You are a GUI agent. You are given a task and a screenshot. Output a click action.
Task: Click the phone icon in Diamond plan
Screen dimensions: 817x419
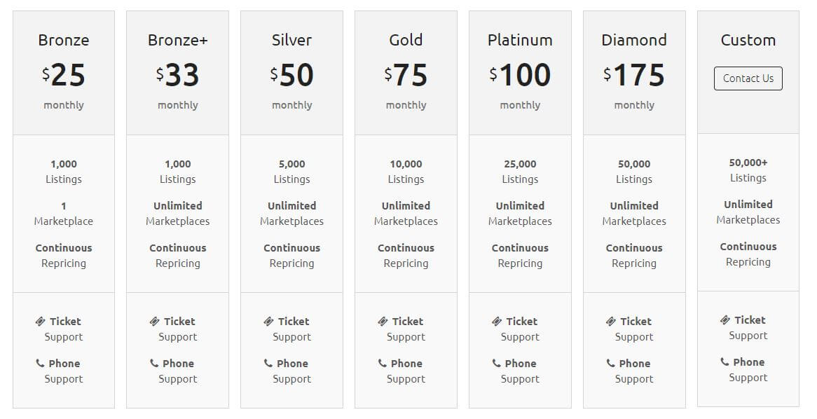click(x=610, y=363)
